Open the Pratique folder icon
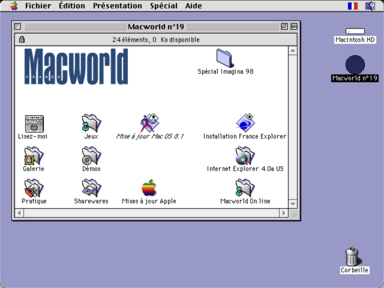 click(34, 188)
